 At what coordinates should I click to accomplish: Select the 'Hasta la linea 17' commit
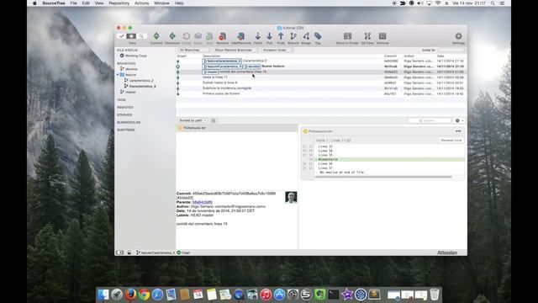pos(321,77)
